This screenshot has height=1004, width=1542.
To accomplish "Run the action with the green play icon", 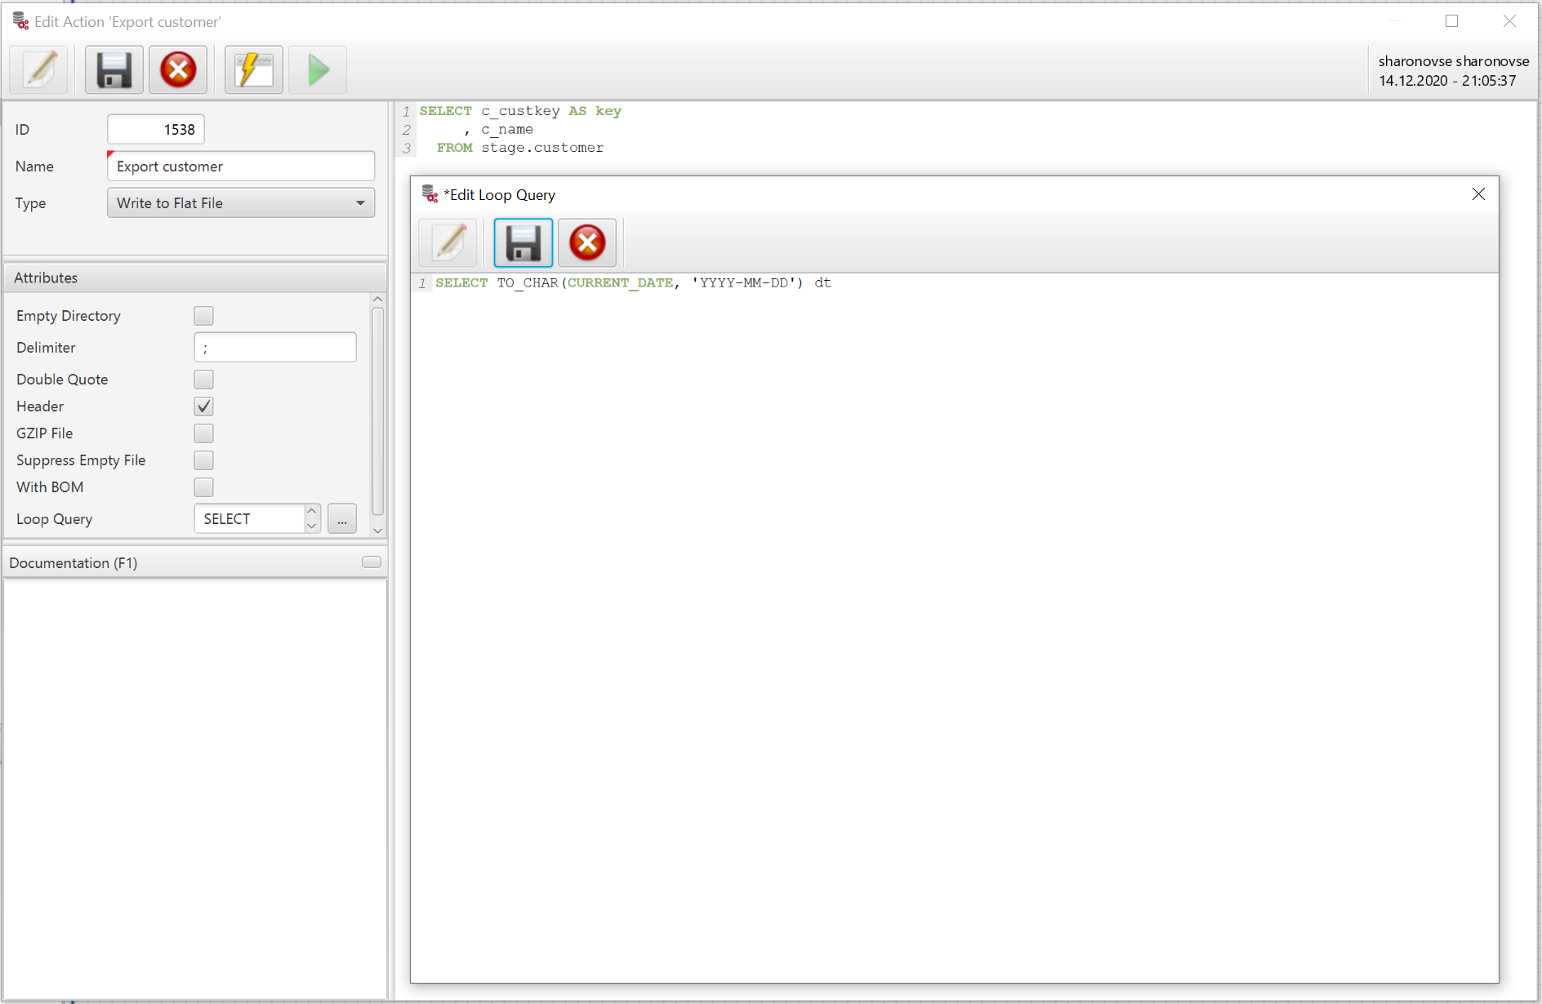I will point(317,69).
